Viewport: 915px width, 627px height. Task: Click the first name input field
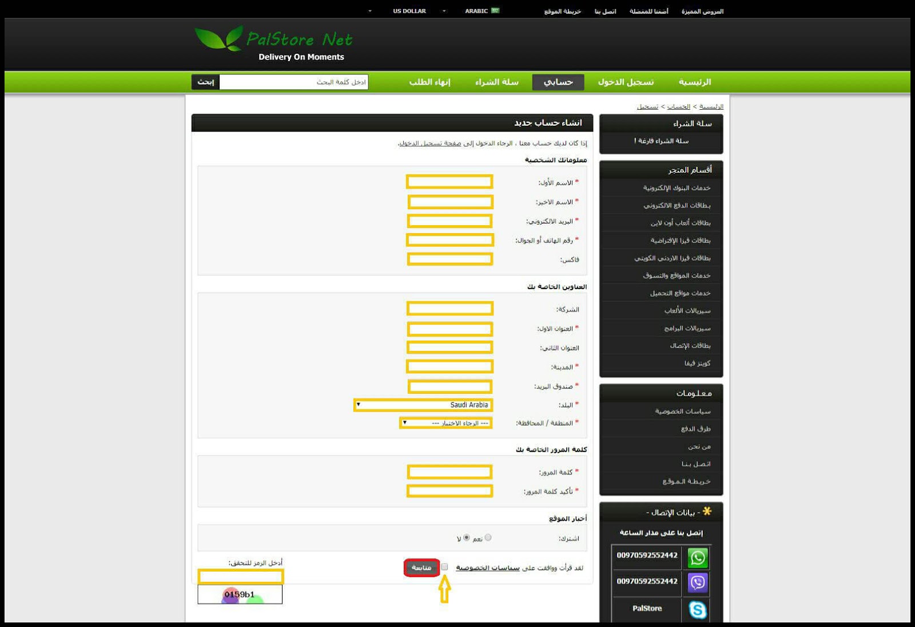[449, 182]
